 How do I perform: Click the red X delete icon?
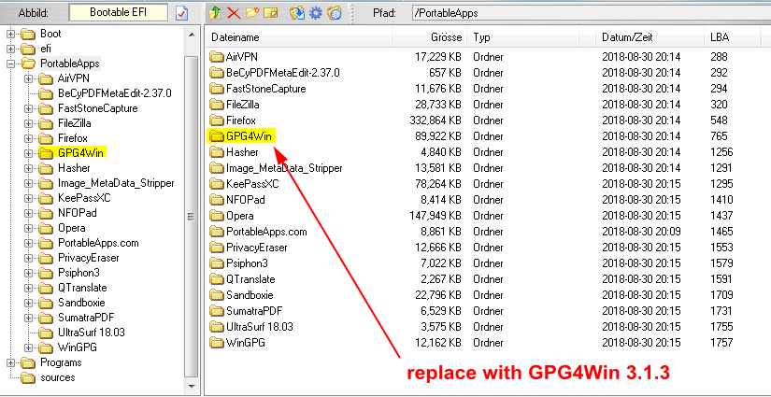pos(233,13)
